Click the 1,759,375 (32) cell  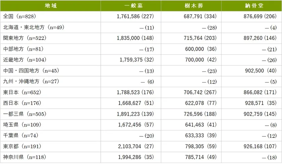point(137,60)
